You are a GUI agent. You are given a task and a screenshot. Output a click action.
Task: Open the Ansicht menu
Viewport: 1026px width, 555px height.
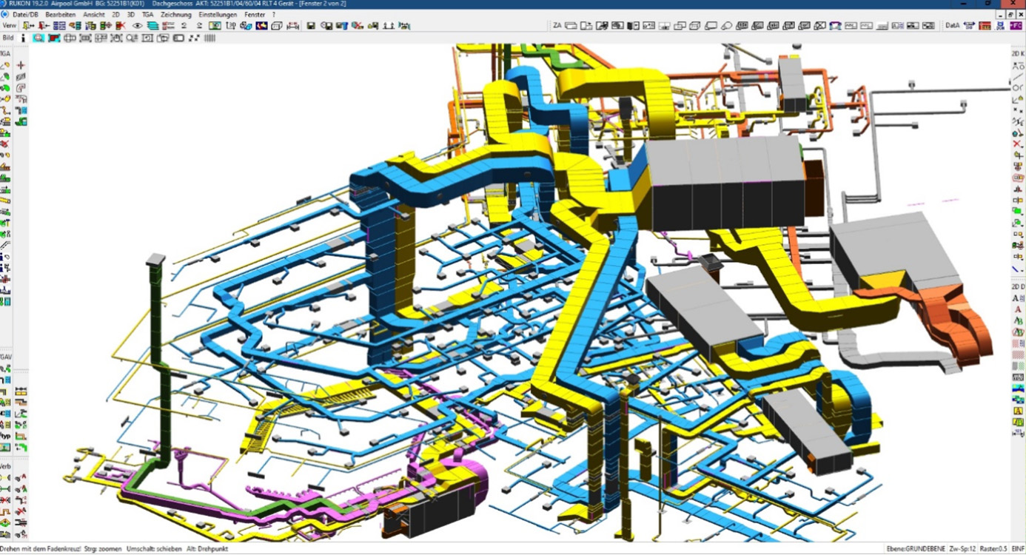(x=93, y=15)
